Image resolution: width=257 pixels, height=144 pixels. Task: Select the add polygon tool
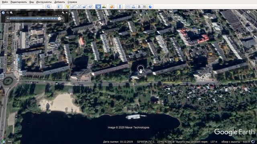click(73, 6)
